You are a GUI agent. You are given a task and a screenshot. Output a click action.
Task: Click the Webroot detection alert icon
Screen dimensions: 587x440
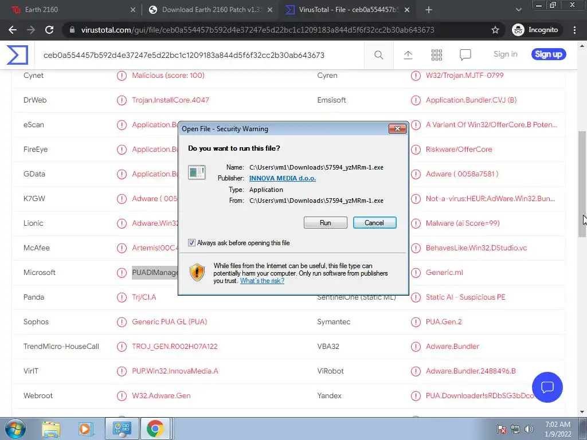(x=122, y=396)
